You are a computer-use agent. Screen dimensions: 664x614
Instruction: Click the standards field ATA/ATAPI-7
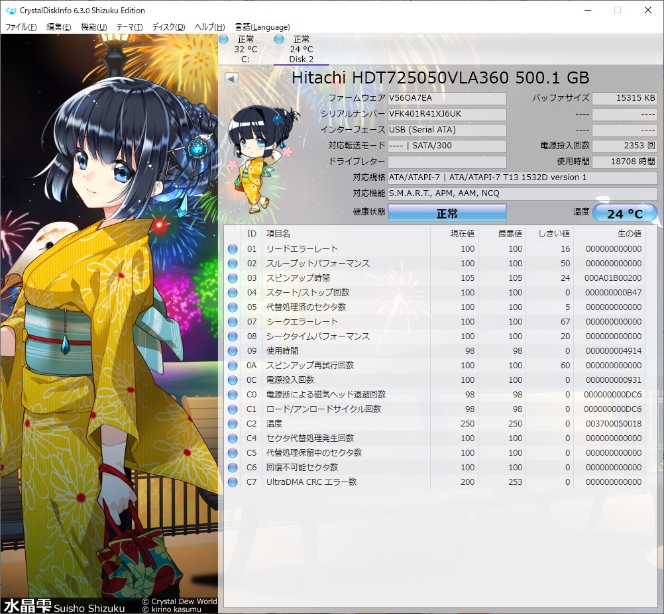tap(523, 178)
